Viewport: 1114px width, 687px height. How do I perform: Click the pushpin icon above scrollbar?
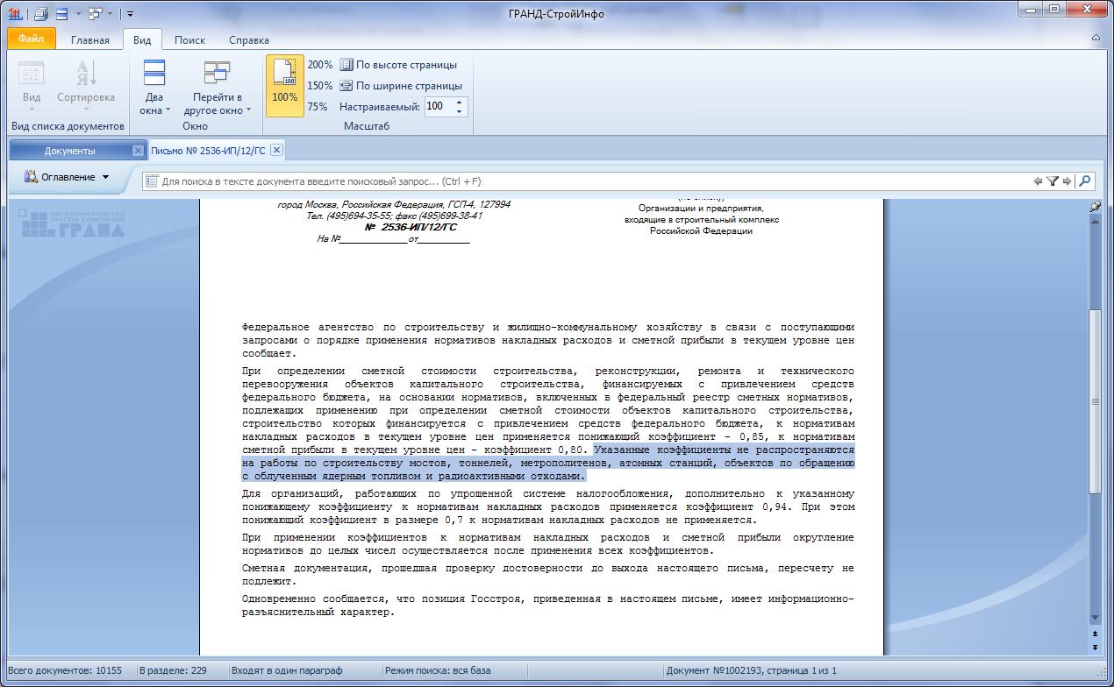point(1095,207)
